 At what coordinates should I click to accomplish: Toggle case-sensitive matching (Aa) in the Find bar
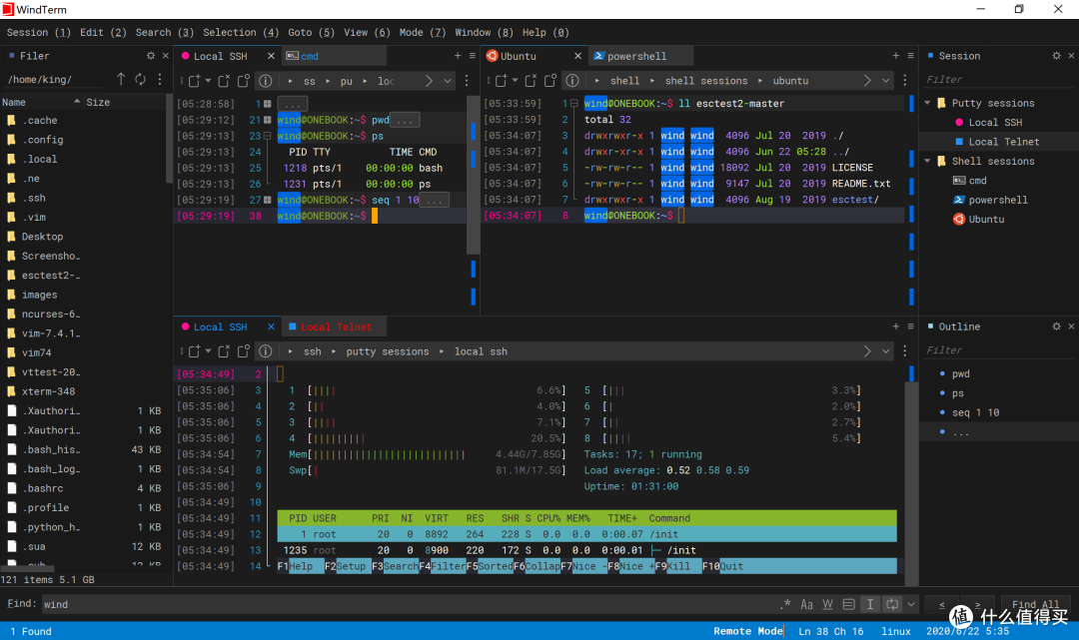coord(806,604)
